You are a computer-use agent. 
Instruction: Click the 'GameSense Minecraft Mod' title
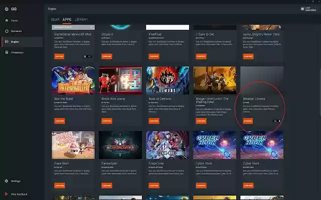pyautogui.click(x=73, y=34)
